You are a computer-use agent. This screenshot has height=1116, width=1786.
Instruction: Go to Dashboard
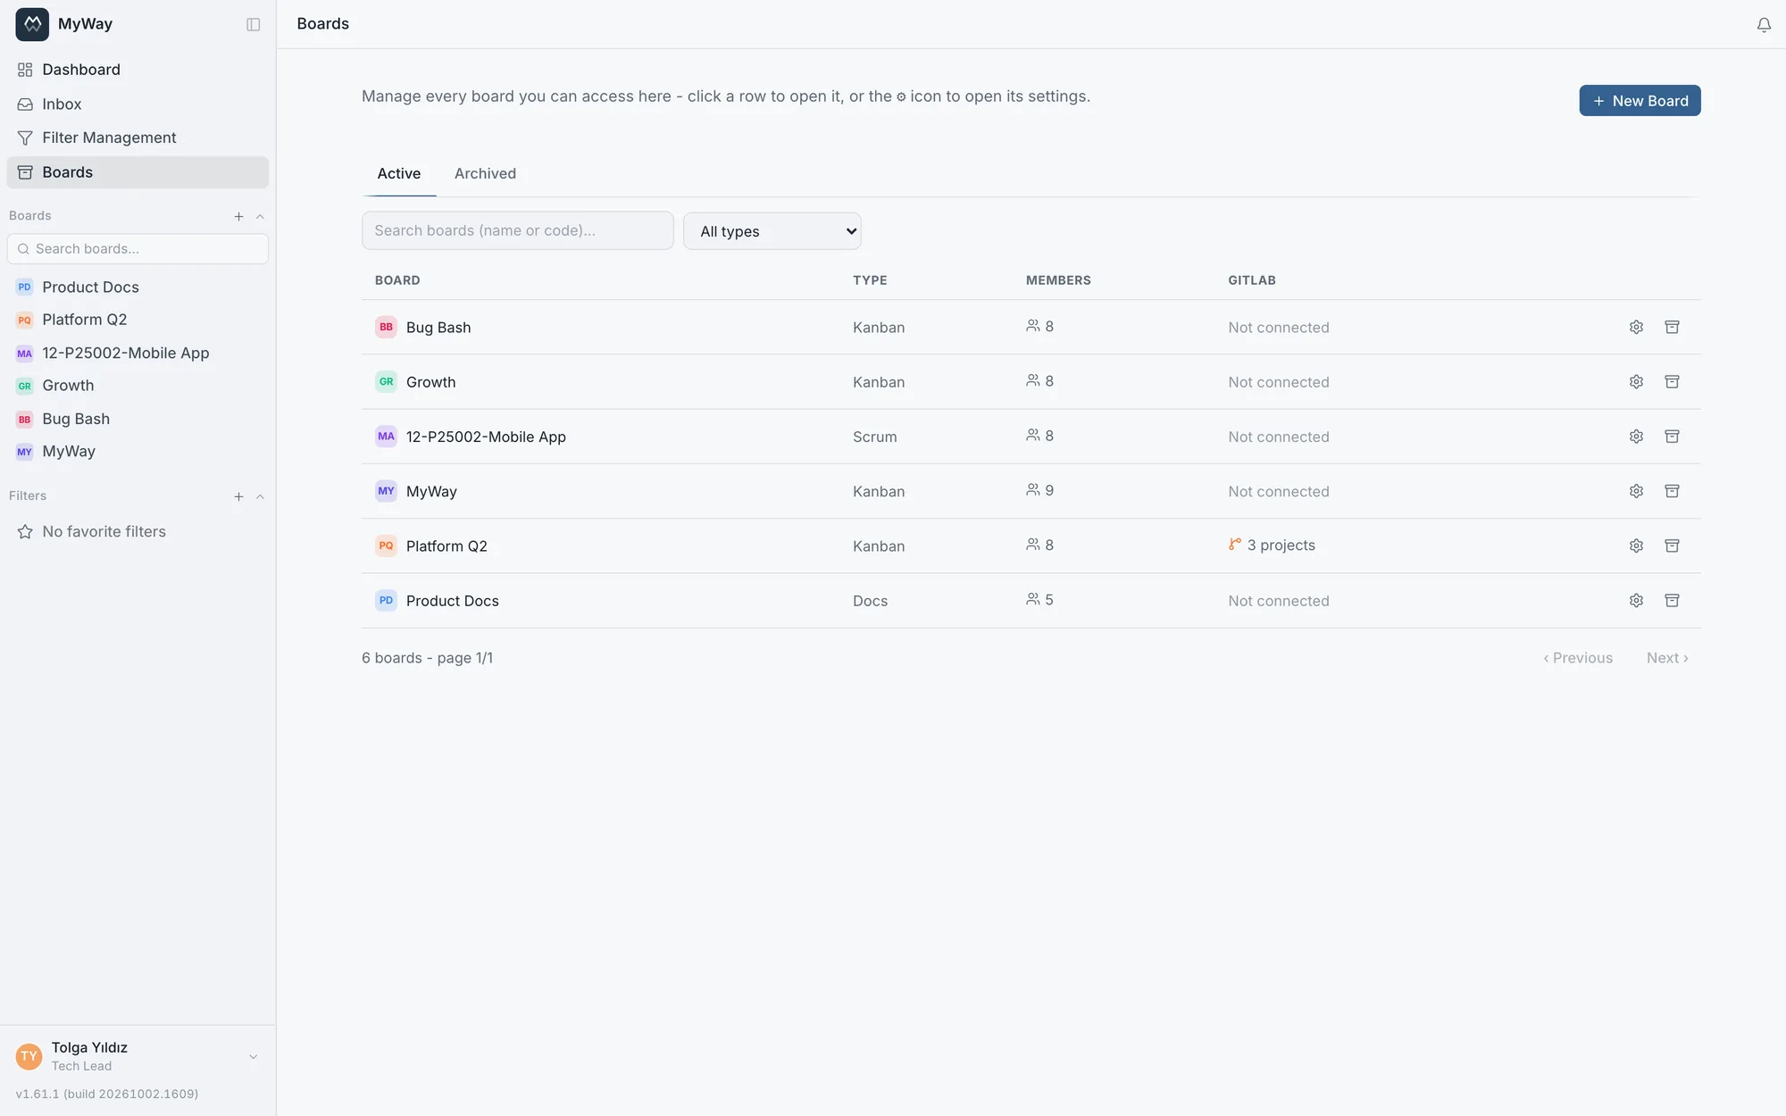(x=138, y=70)
